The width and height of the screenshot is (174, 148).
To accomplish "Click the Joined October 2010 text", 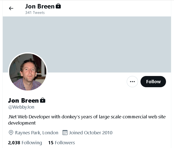I will point(91,133).
